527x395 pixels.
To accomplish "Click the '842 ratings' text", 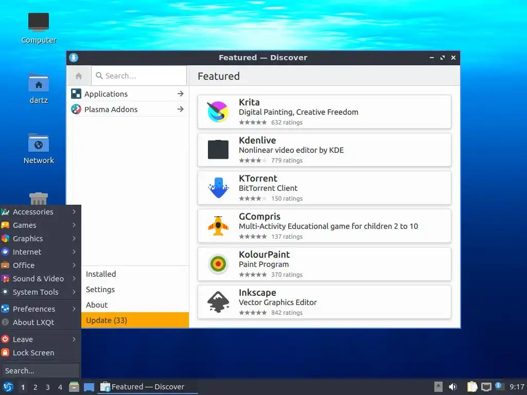I will tap(287, 312).
